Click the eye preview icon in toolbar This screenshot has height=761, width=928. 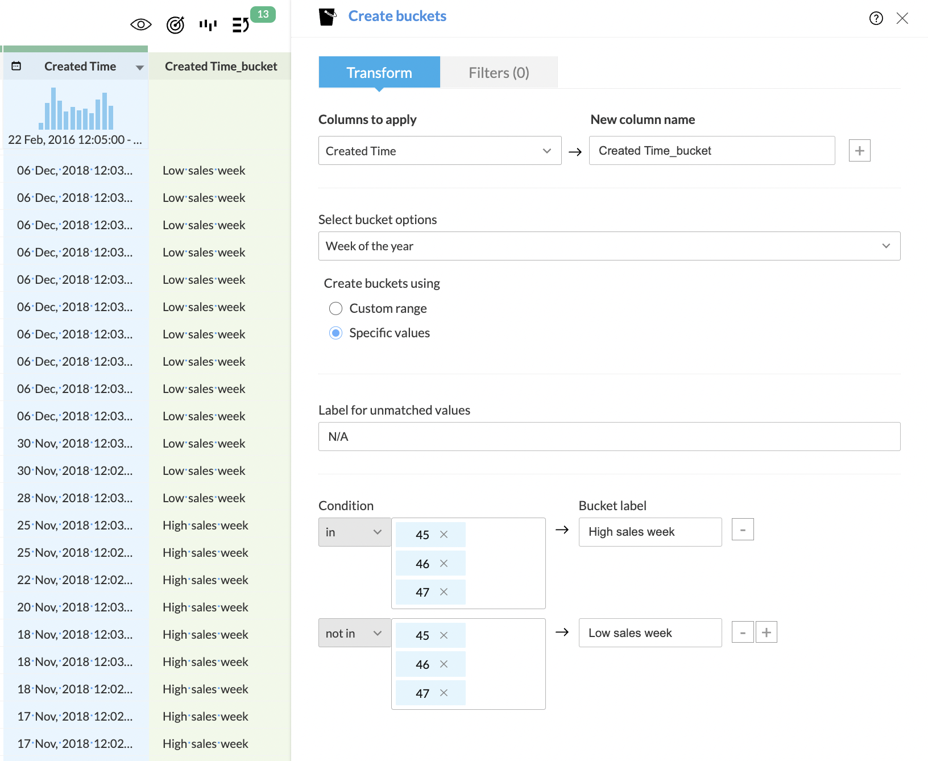[x=140, y=24]
